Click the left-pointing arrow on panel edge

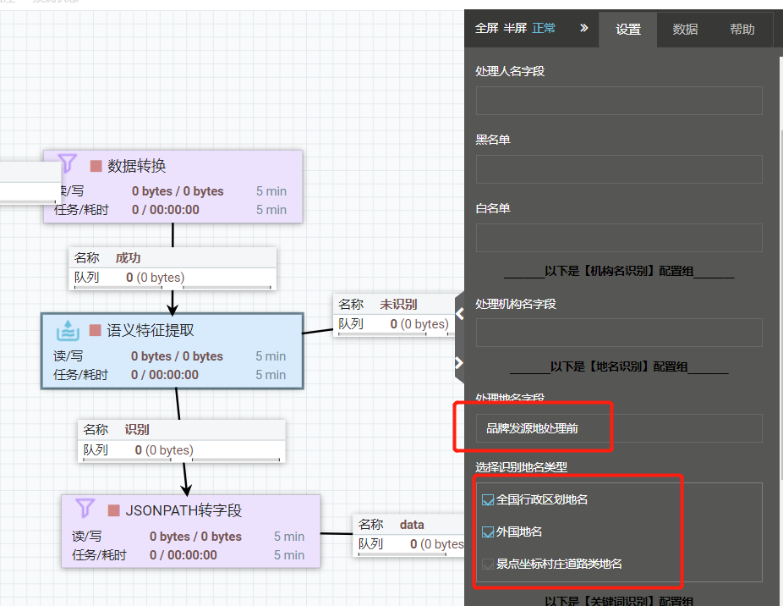460,313
